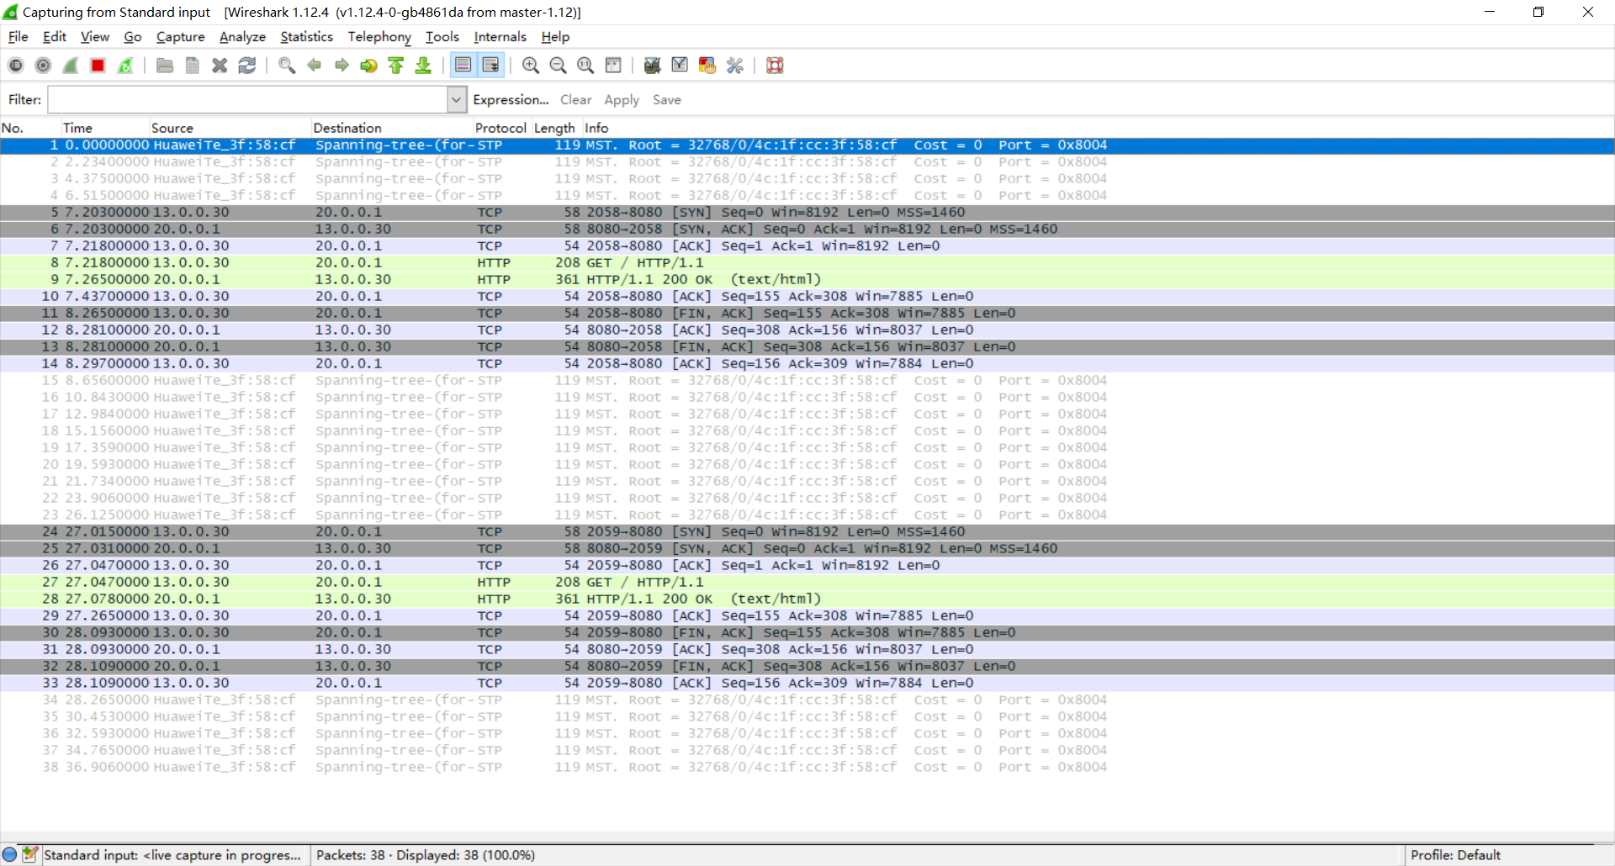Show capture options from toolbar
This screenshot has width=1615, height=866.
tap(43, 66)
